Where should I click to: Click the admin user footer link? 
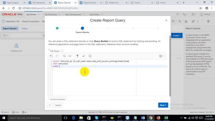[5, 112]
